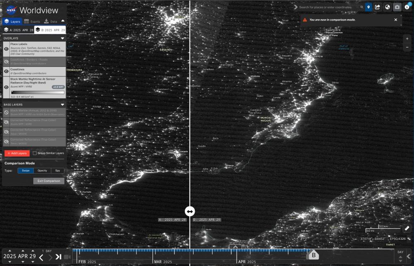
Task: Increase the year with the up arrow
Action: click(x=10, y=251)
